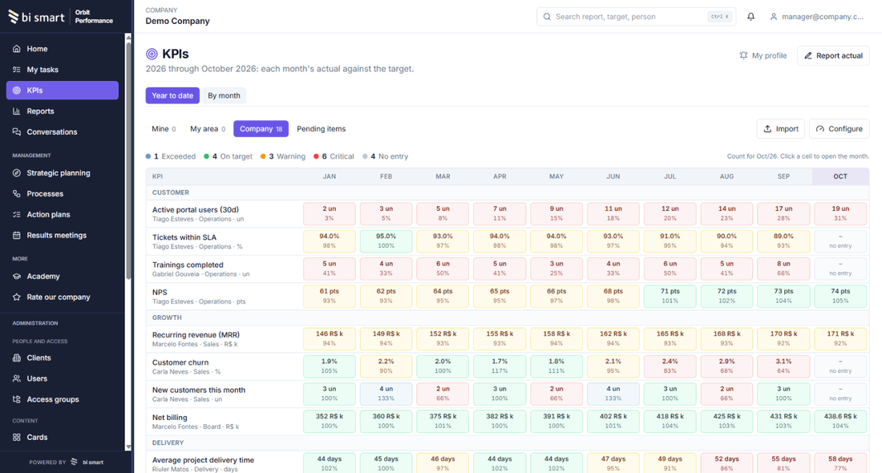The width and height of the screenshot is (882, 473).
Task: Click the JAN column header
Action: [x=329, y=176]
